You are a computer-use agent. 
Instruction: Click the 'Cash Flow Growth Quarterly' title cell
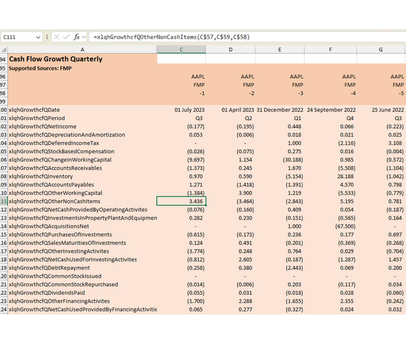82,59
